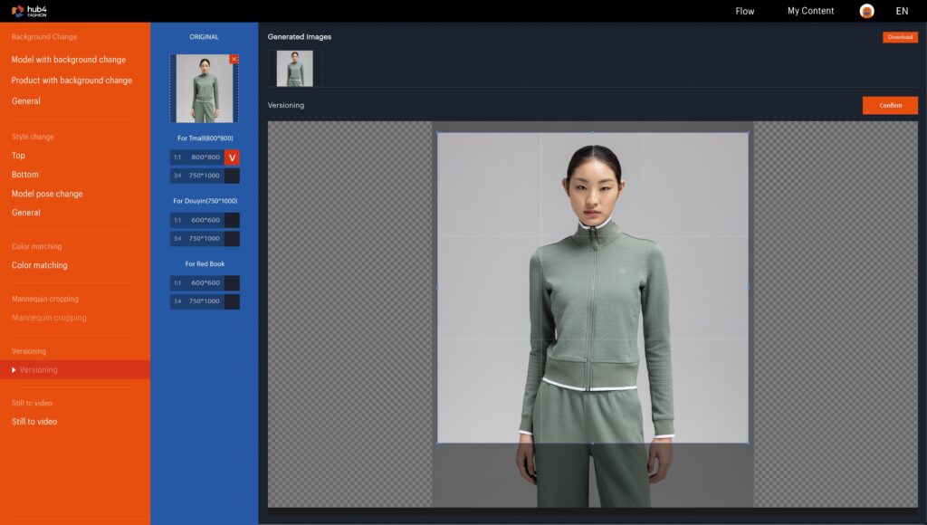Screen dimensions: 927x525
Task: Click the right-edge middle crop handle
Action: tap(749, 288)
